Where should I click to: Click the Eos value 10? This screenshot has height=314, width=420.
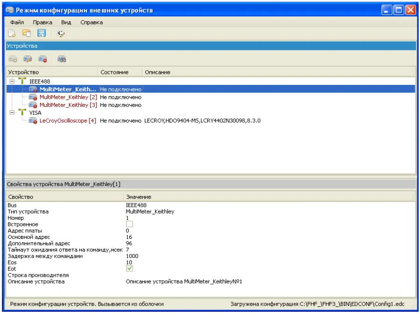pos(129,262)
